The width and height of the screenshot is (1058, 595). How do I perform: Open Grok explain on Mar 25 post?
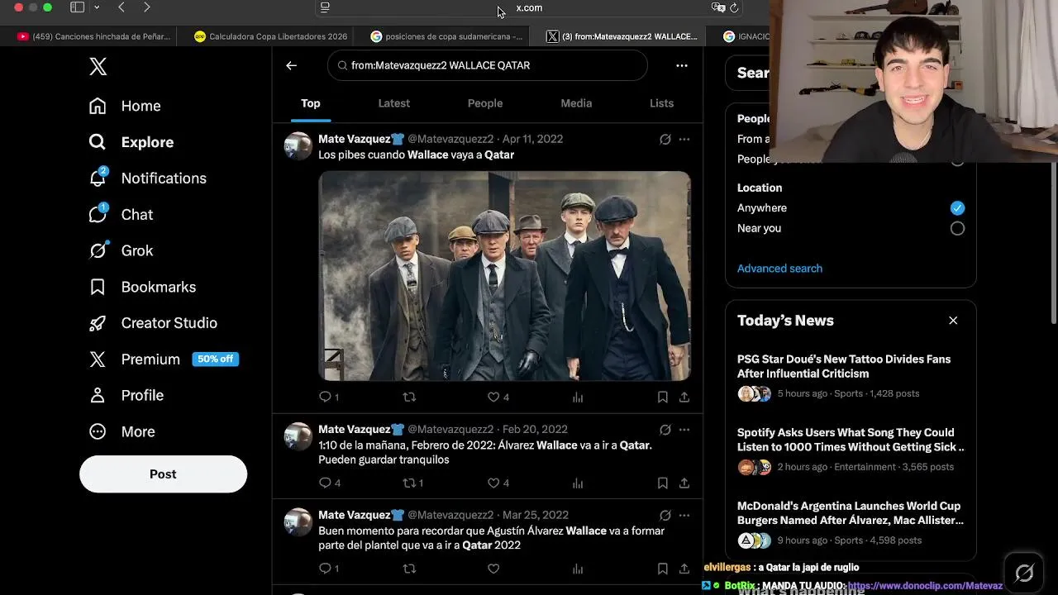pos(665,515)
